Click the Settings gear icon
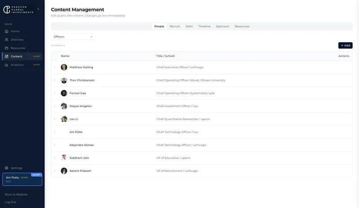Image resolution: width=359 pixels, height=208 pixels. 7,168
